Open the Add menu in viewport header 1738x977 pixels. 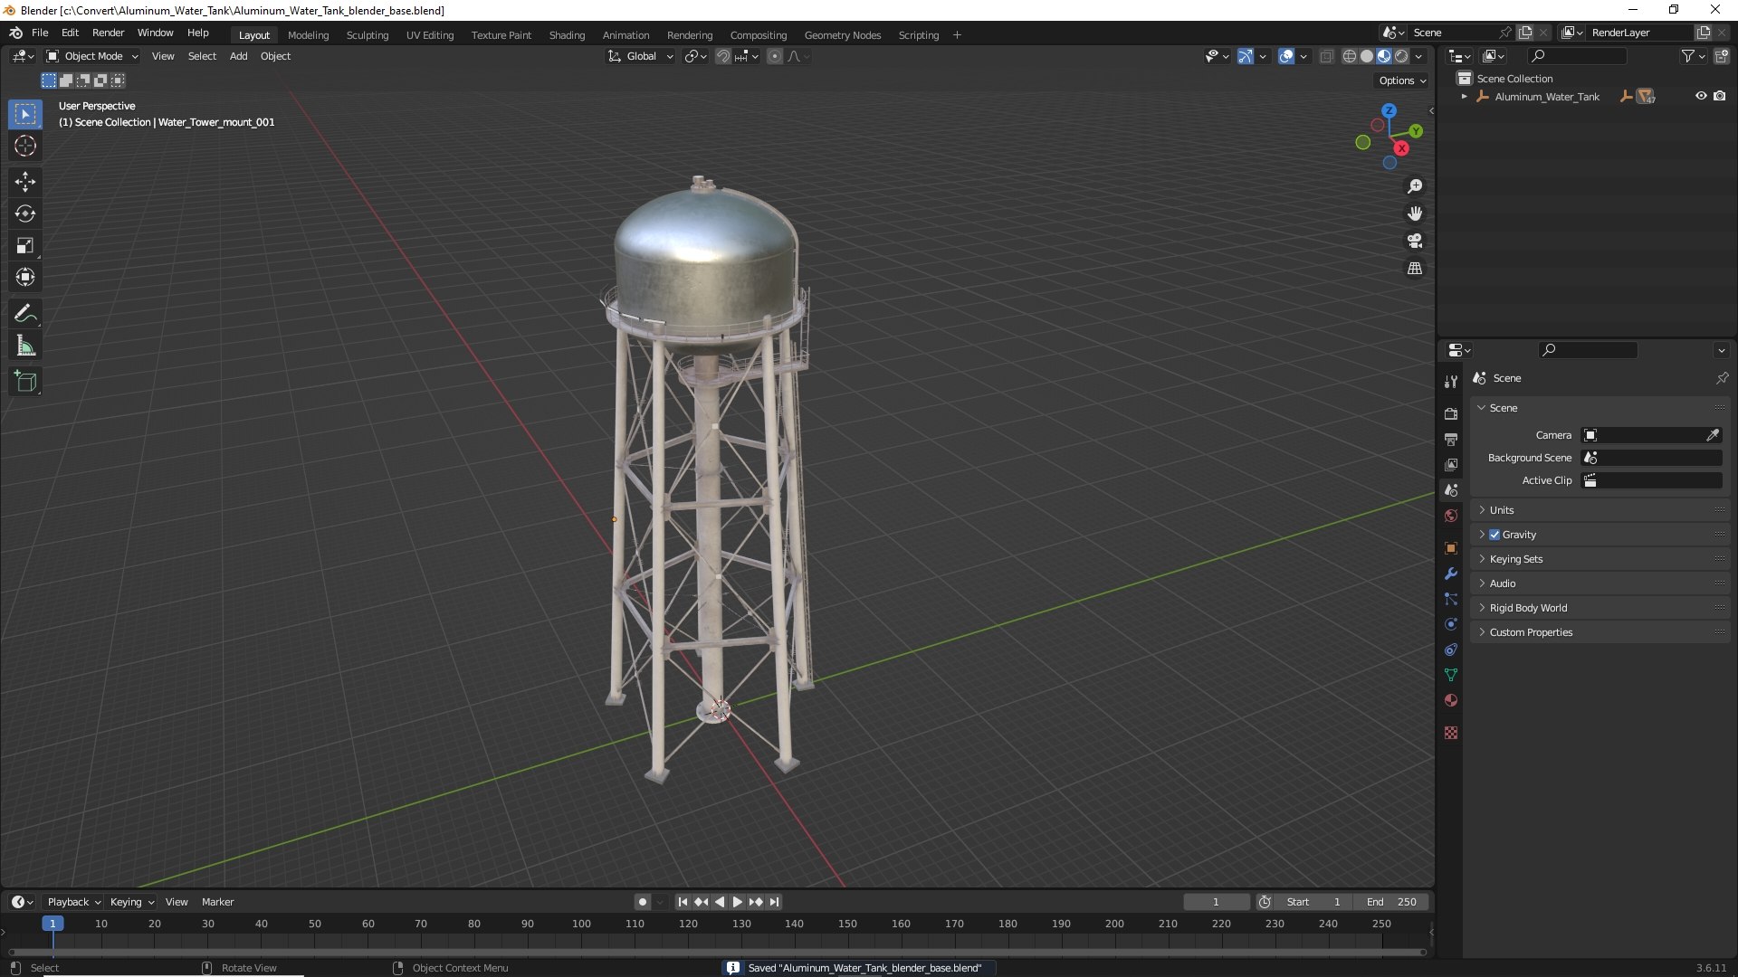point(238,56)
